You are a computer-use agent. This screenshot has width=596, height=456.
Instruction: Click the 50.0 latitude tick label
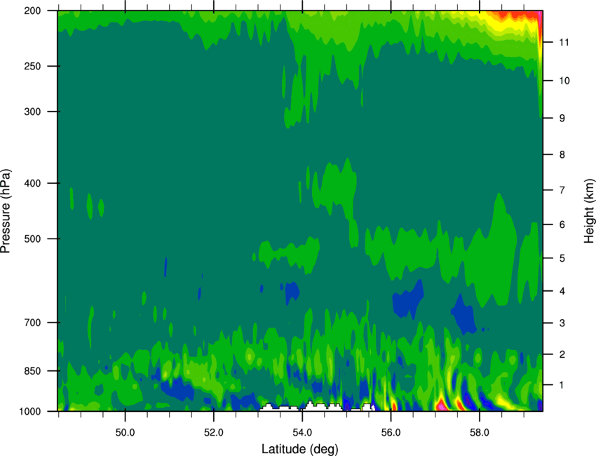pyautogui.click(x=125, y=433)
